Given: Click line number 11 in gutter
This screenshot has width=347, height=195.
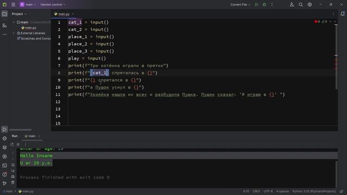Looking at the screenshot, I should (x=58, y=95).
